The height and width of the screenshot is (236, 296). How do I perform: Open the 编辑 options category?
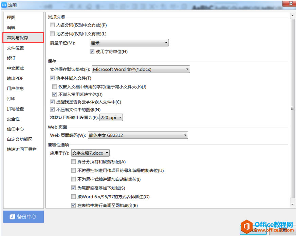coord(11,27)
